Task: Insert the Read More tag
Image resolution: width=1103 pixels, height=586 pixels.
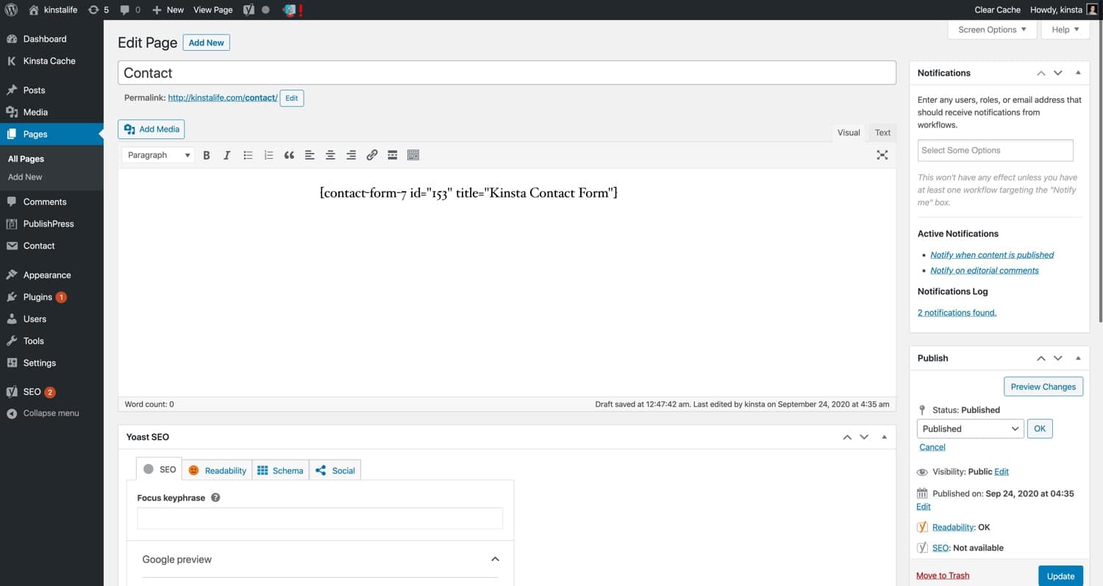Action: (x=392, y=154)
